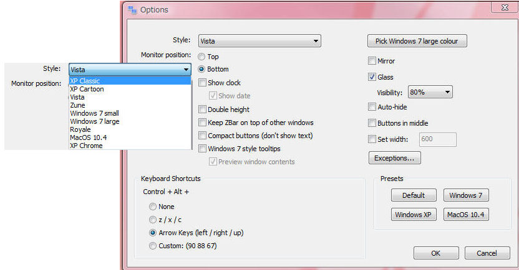Apply the Windows XP preset
519x270 pixels.
click(x=414, y=215)
